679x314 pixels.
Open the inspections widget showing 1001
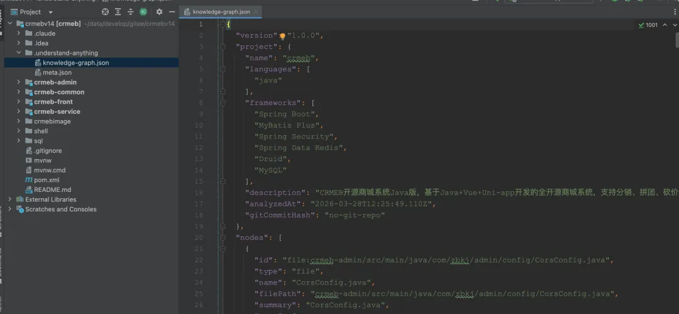pos(648,25)
